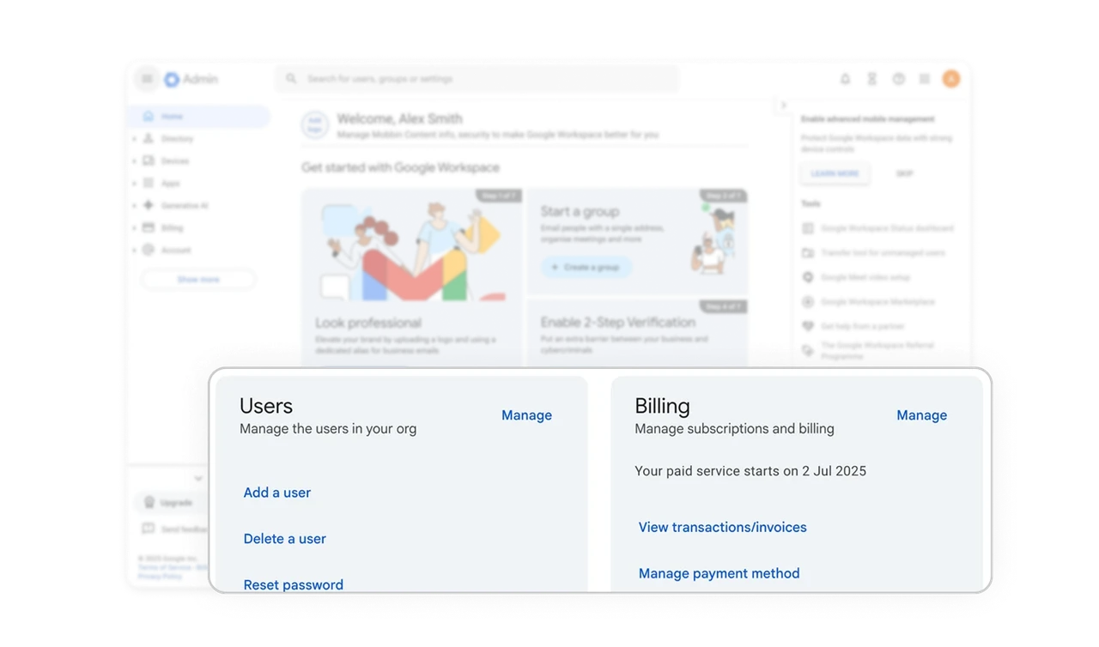Click the Upgrade button label
The image size is (1099, 647).
click(x=176, y=503)
